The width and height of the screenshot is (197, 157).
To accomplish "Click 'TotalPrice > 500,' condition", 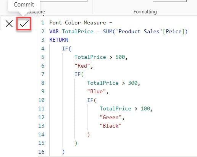I will click(x=101, y=57).
